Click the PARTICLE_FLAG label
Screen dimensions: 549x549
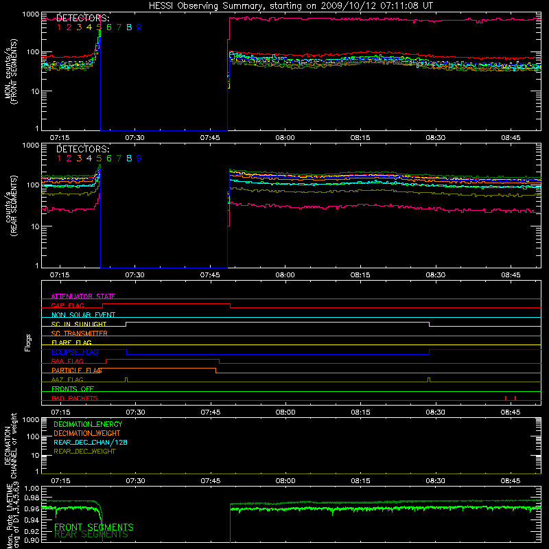pyautogui.click(x=77, y=370)
